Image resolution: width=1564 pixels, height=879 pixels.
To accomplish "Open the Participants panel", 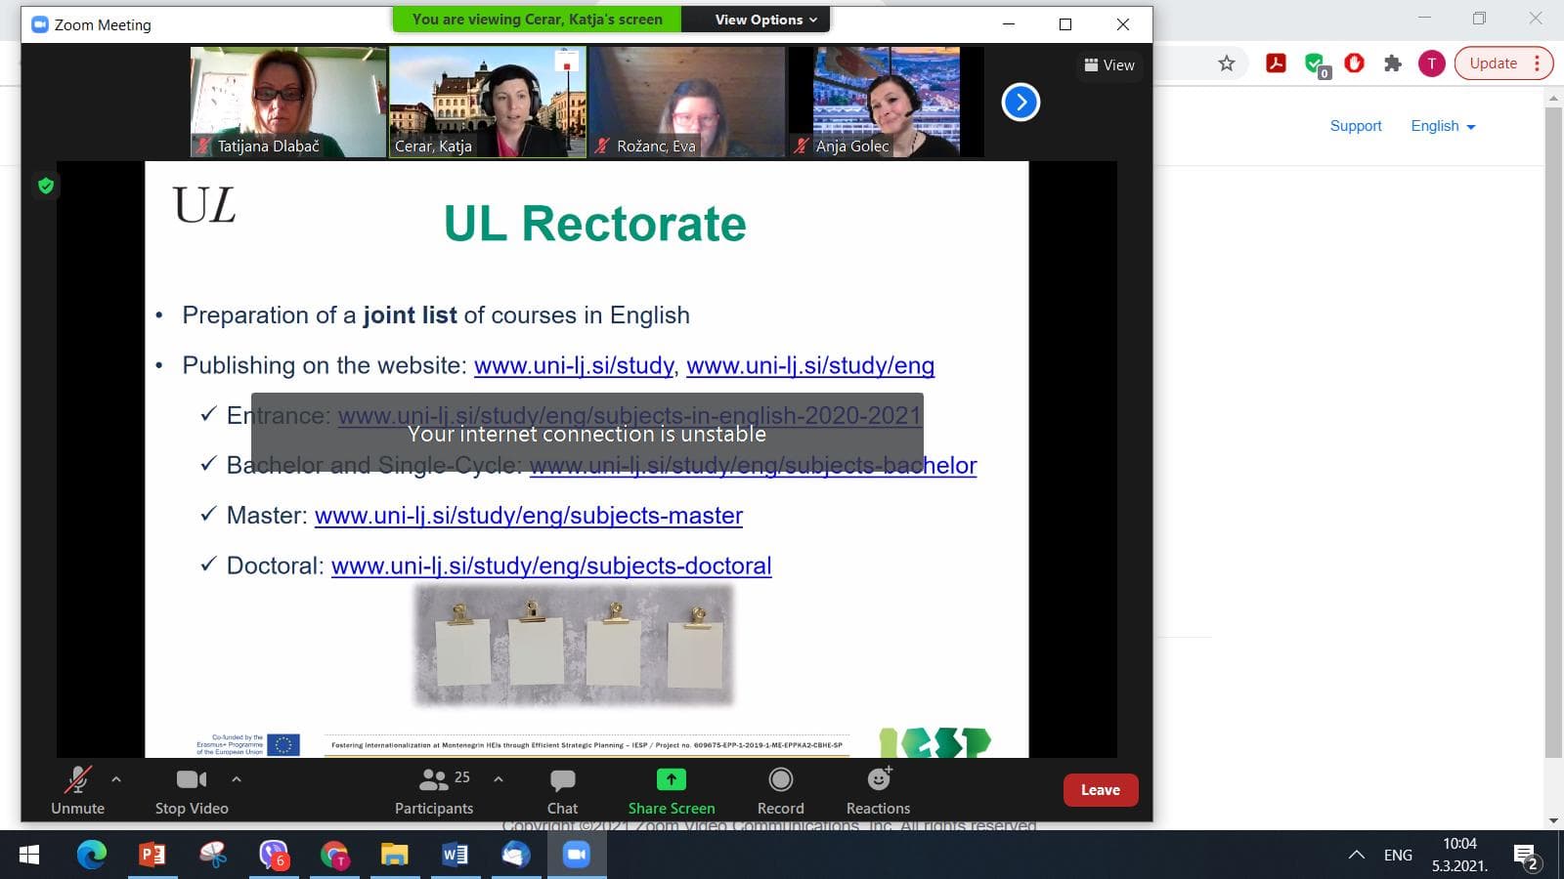I will 434,790.
